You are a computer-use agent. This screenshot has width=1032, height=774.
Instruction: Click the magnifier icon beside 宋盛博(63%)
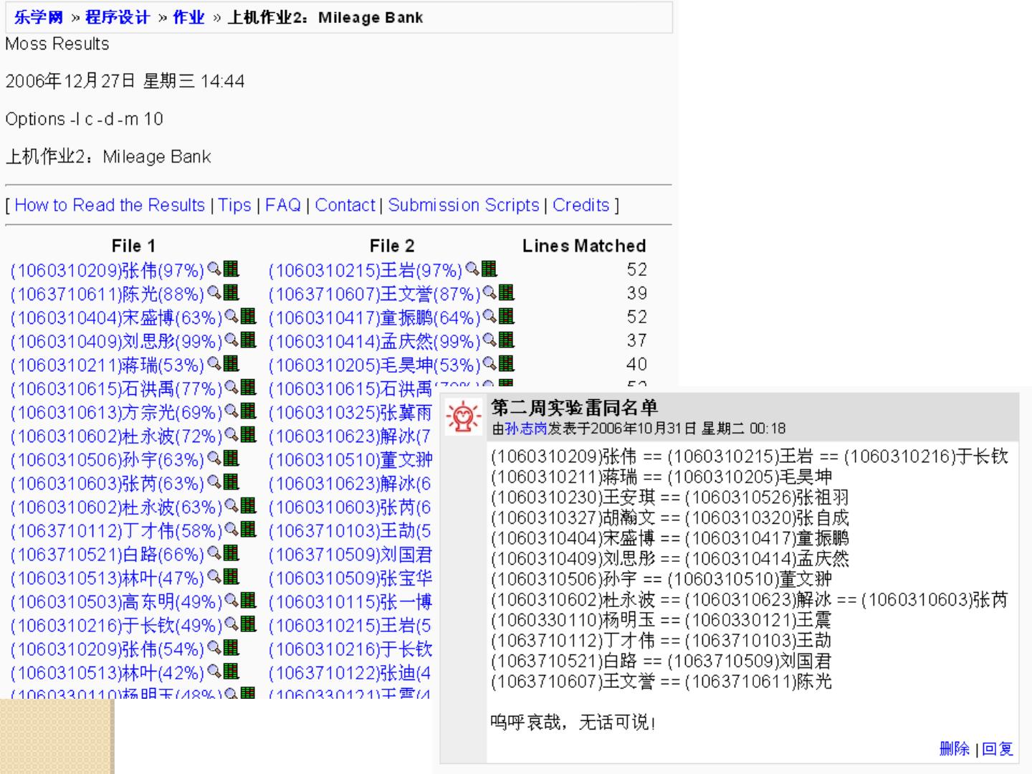point(231,317)
